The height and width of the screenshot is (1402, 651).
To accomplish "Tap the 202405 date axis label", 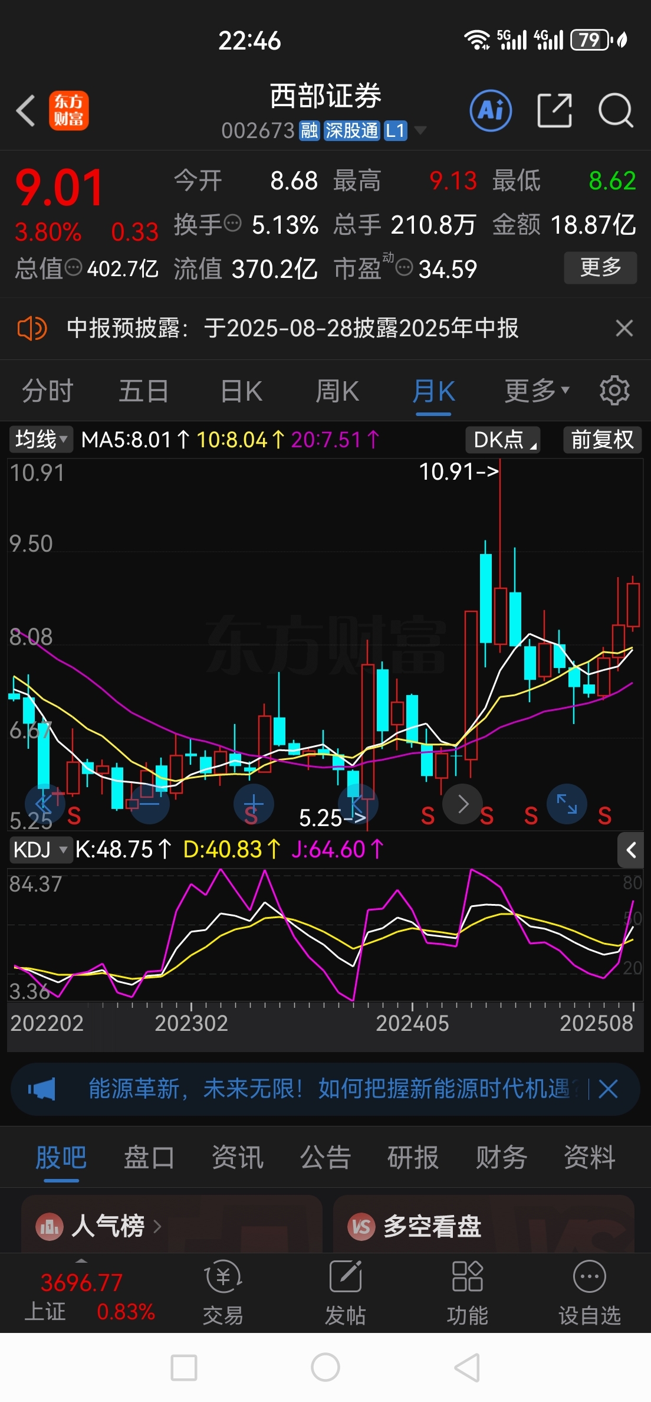I will (412, 1023).
